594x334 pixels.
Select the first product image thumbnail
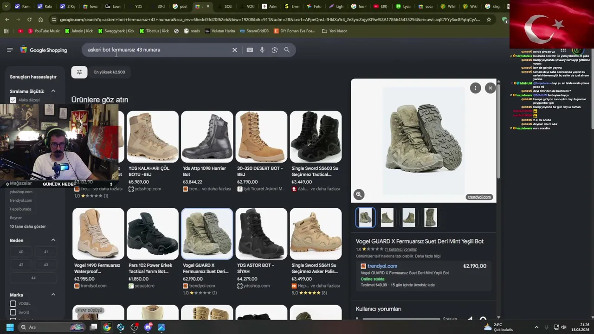(365, 218)
